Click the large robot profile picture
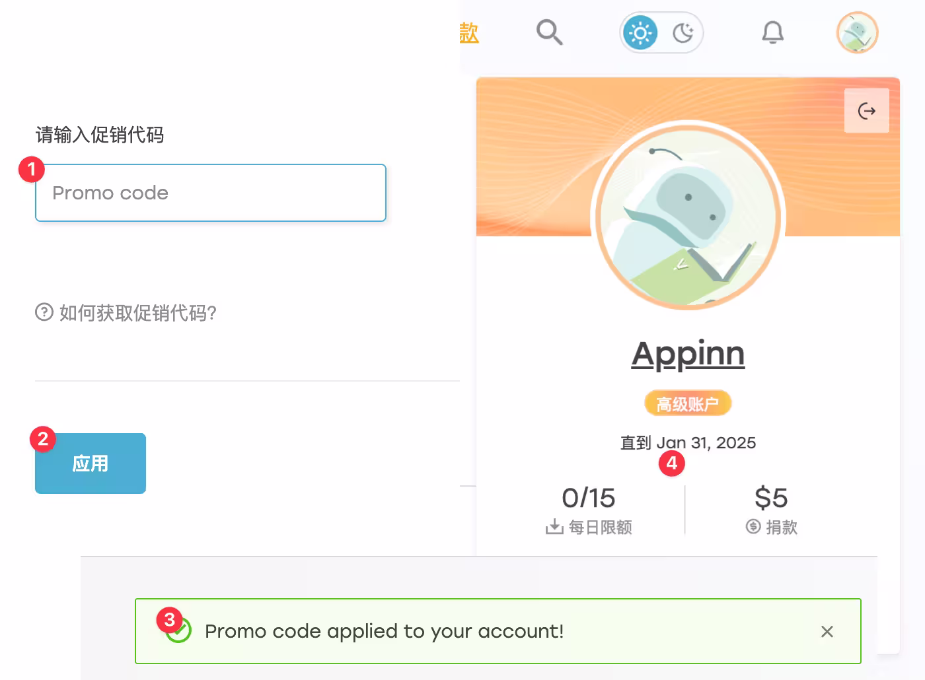This screenshot has width=925, height=680. tap(688, 215)
